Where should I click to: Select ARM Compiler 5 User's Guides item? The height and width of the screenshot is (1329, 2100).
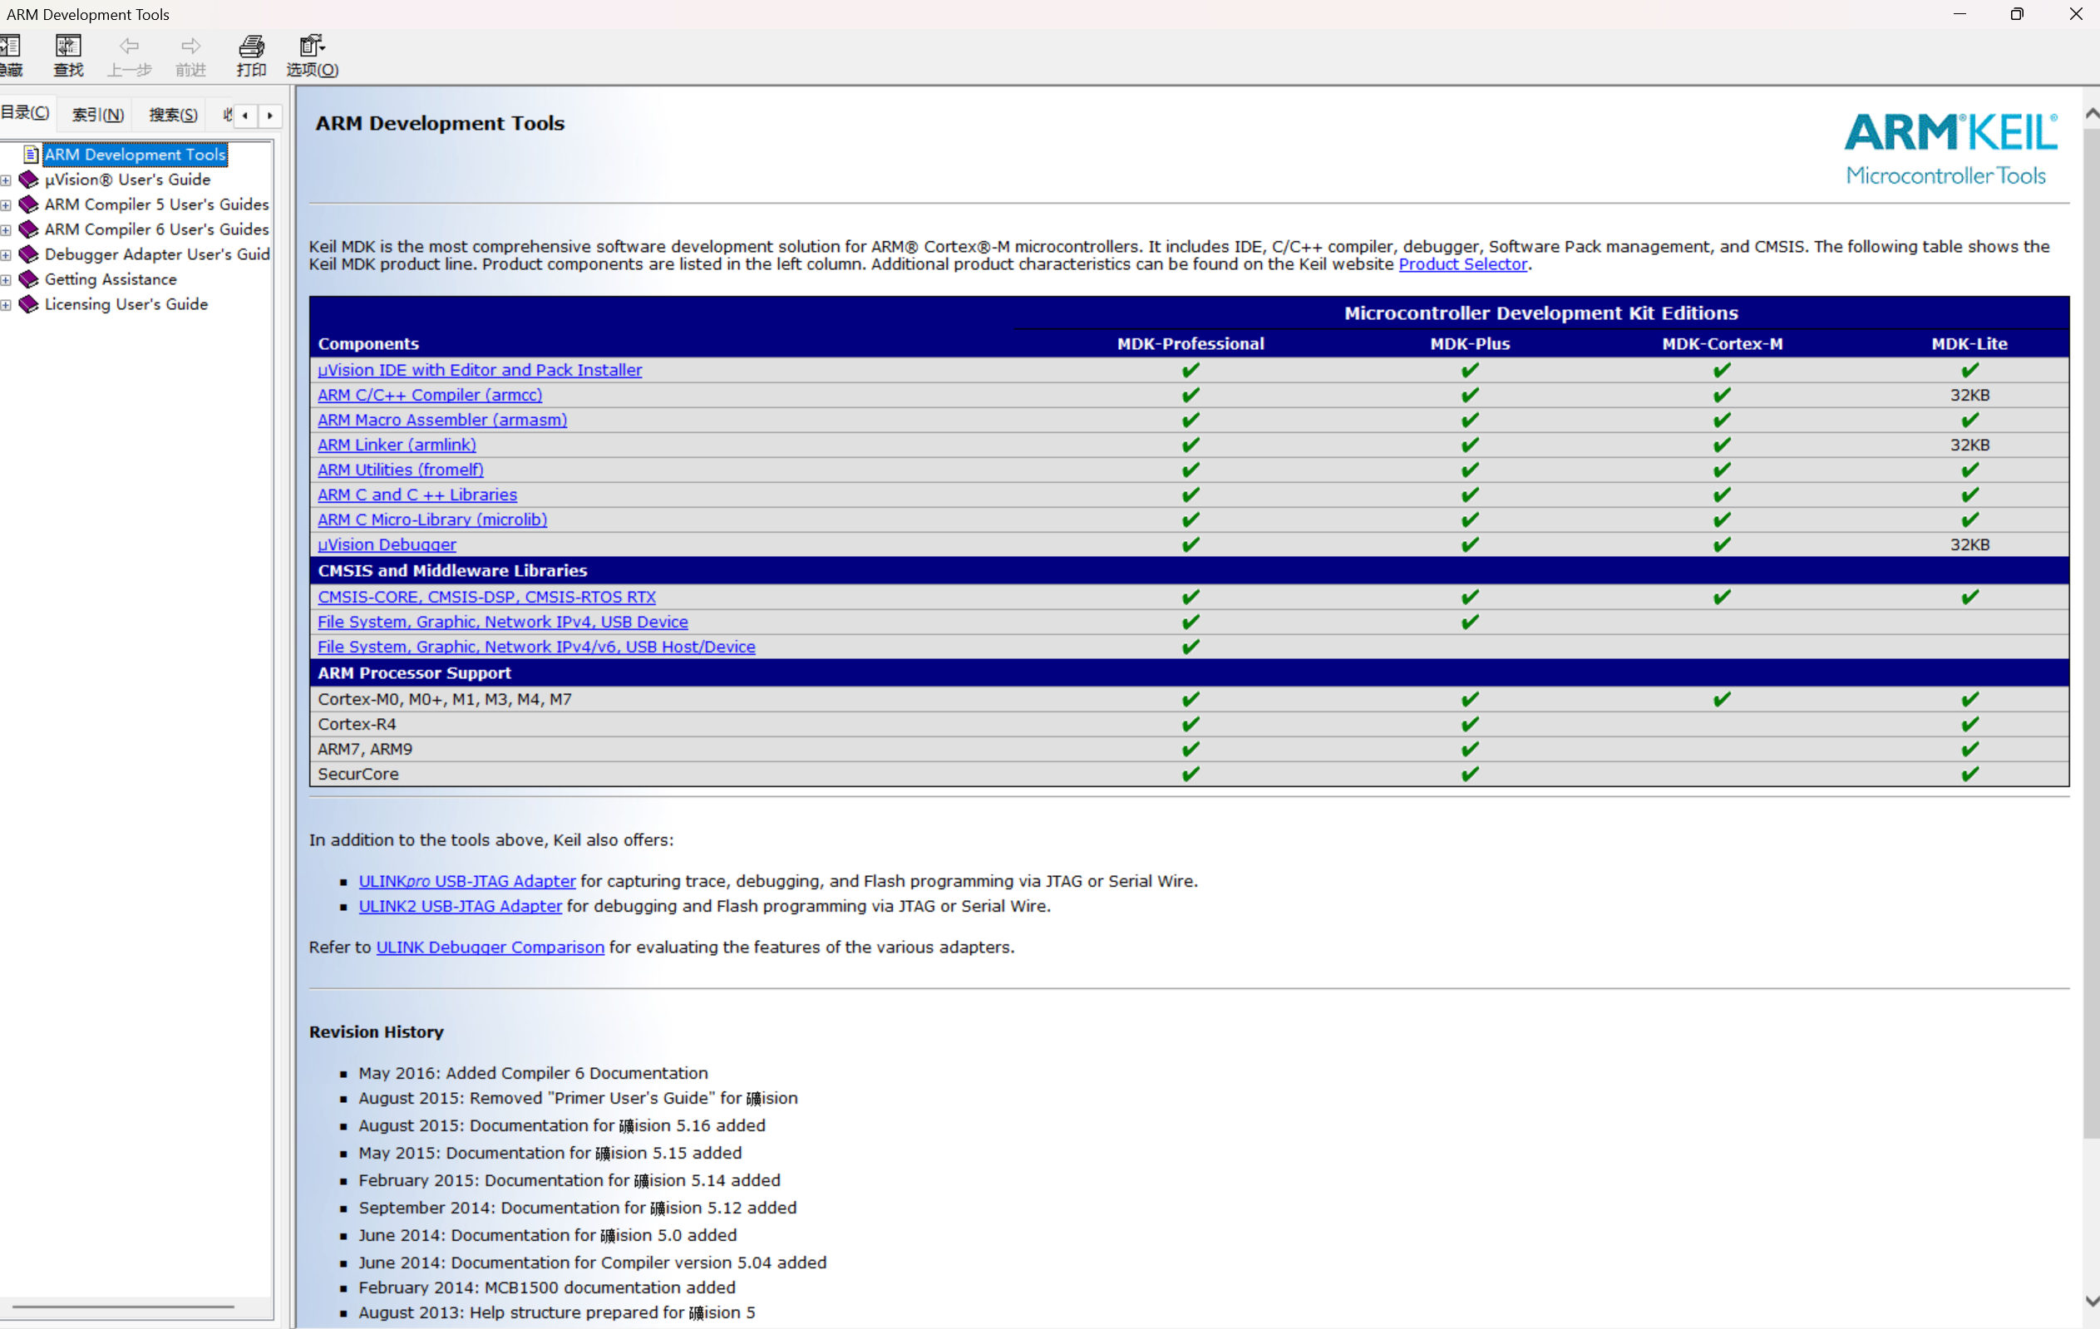click(157, 205)
